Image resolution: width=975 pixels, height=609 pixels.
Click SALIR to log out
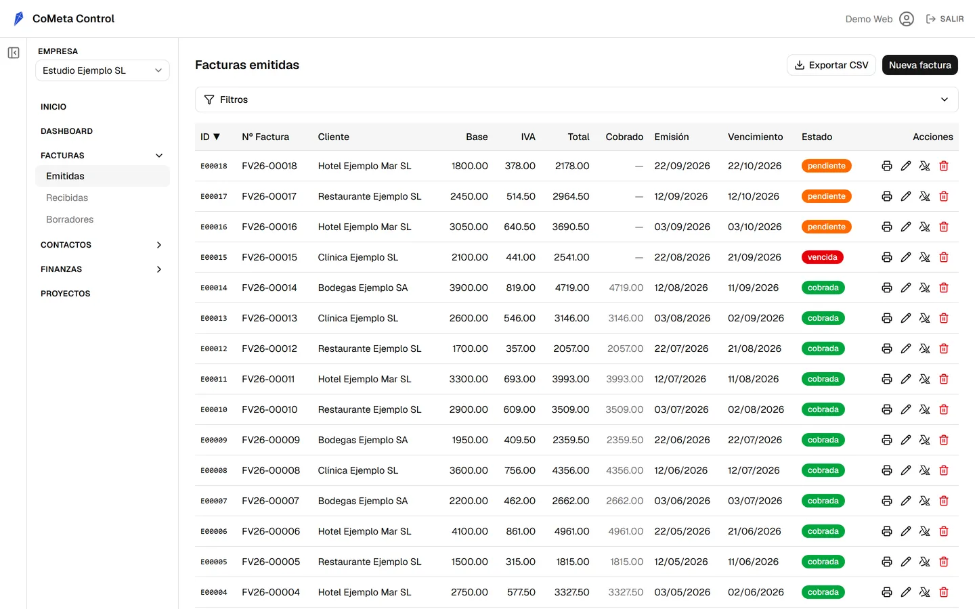945,19
